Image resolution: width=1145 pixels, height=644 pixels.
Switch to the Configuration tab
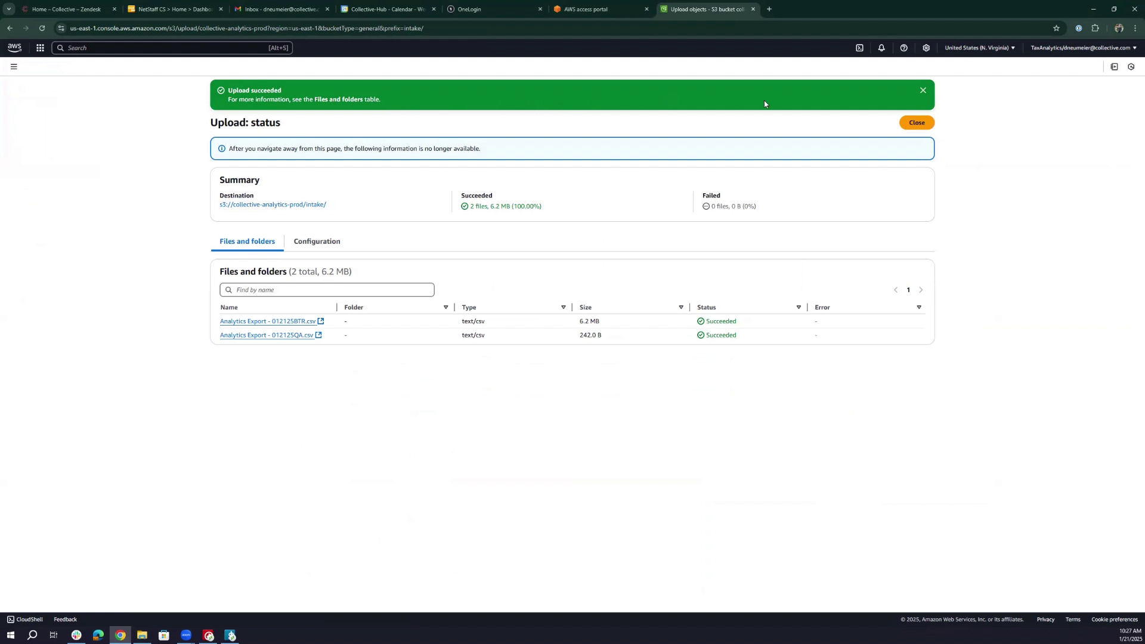point(317,241)
